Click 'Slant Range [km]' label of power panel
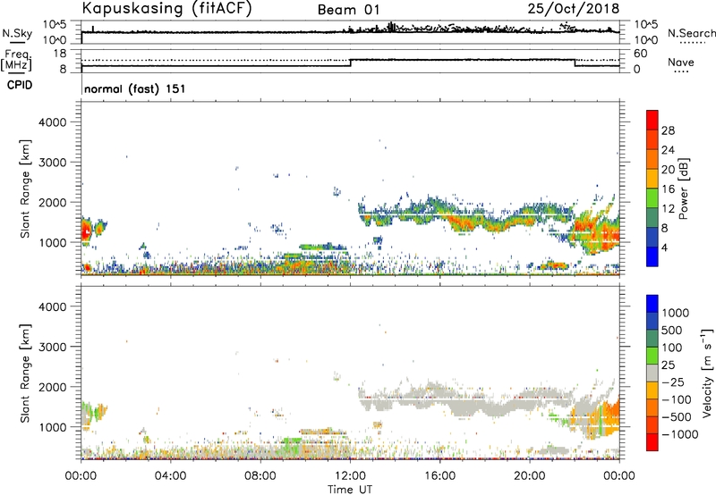Viewport: 716px width, 495px height. (25, 189)
